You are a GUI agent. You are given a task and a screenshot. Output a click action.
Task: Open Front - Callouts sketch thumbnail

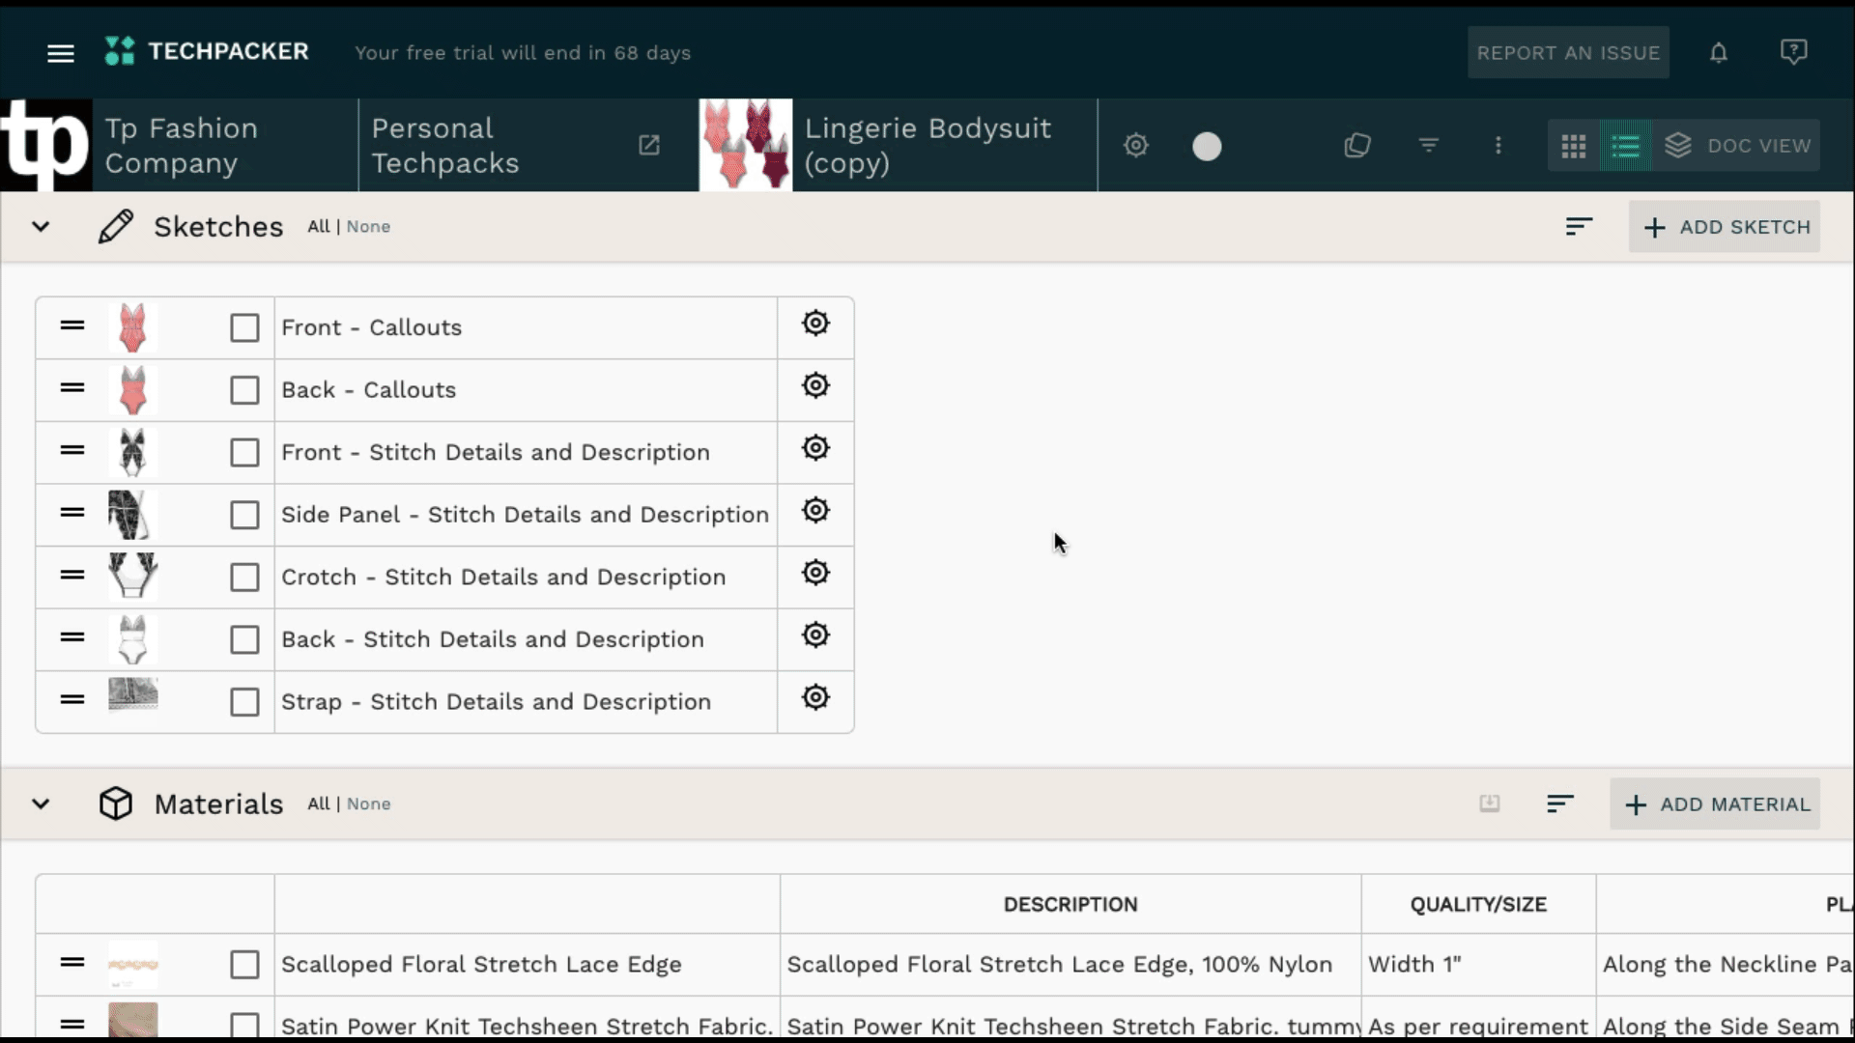point(132,328)
